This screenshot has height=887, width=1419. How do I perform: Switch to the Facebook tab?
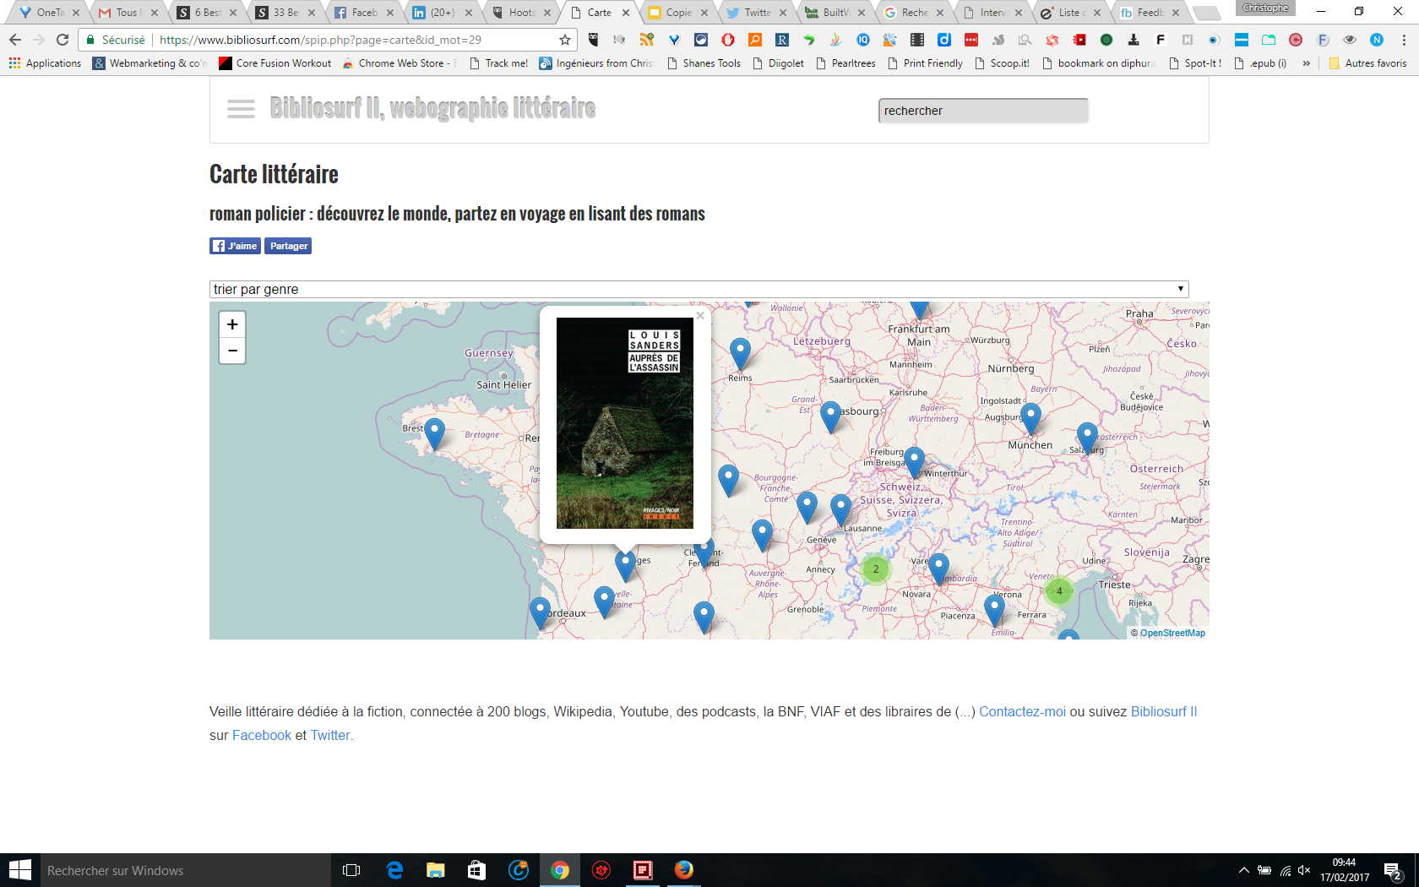click(363, 12)
